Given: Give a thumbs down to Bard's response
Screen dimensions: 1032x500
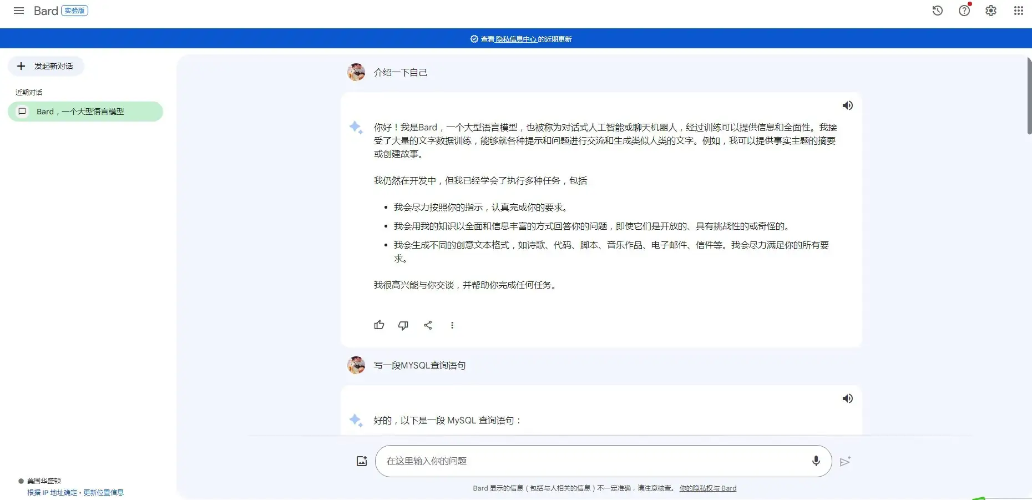Looking at the screenshot, I should tap(403, 325).
